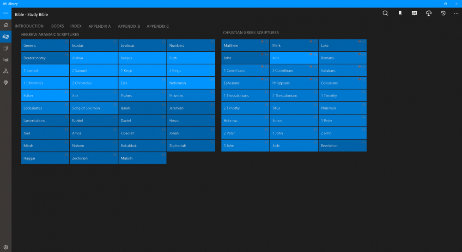Open the book of Hebrews

245,121
